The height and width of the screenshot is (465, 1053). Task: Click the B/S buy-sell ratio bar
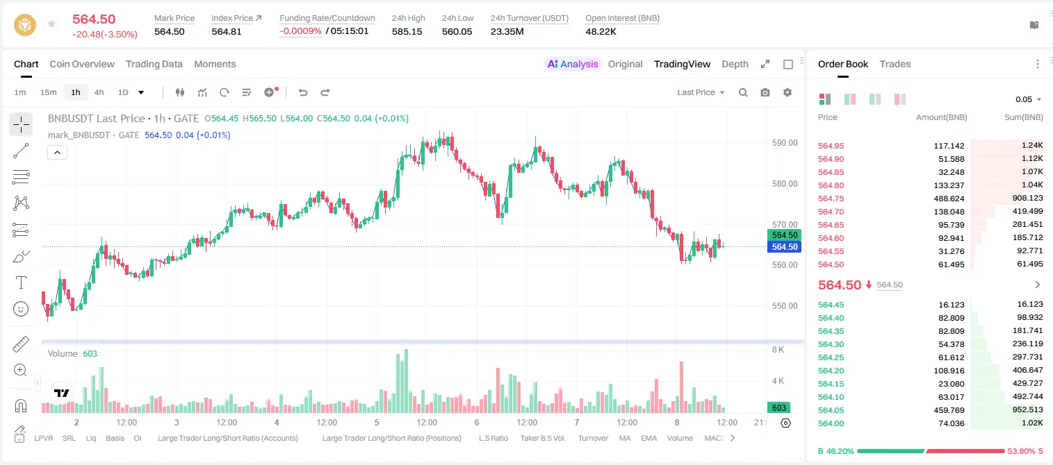(931, 451)
